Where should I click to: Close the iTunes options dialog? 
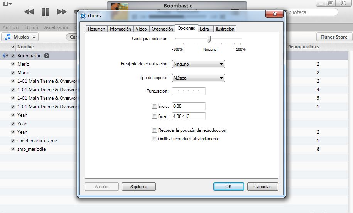point(274,14)
